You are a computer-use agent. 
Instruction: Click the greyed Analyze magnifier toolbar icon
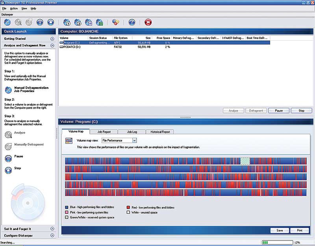coord(18,22)
